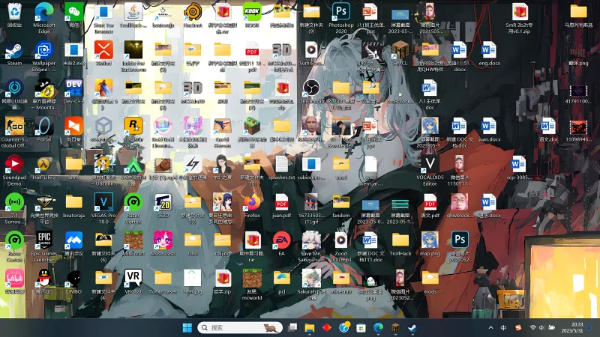600x337 pixels.
Task: Open Task View on the taskbar
Action: pyautogui.click(x=292, y=328)
